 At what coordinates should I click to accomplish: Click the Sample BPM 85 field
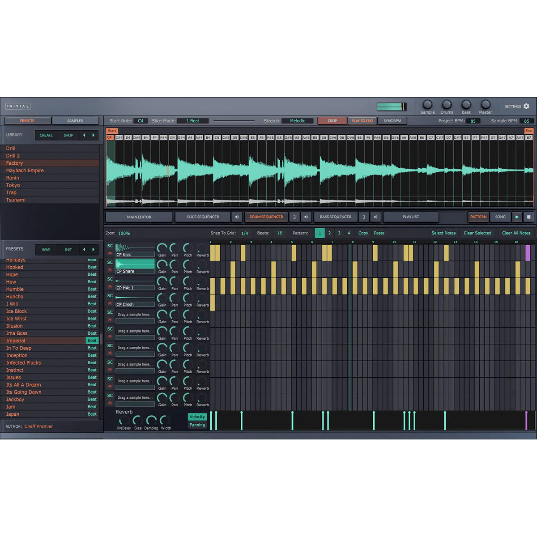(x=527, y=121)
